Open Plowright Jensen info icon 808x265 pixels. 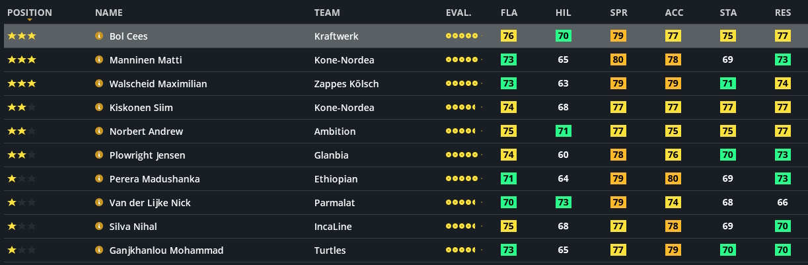pyautogui.click(x=99, y=155)
